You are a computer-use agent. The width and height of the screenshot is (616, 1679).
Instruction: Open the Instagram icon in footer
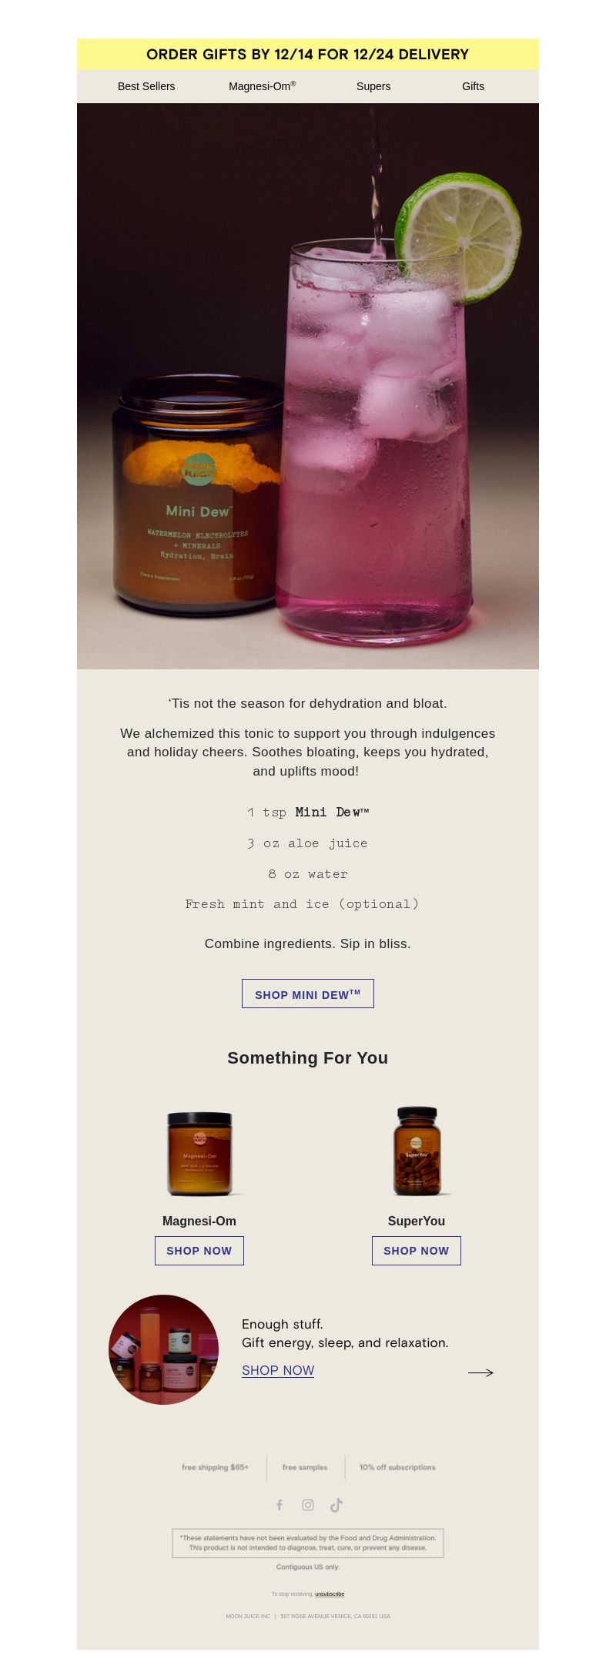click(308, 1504)
